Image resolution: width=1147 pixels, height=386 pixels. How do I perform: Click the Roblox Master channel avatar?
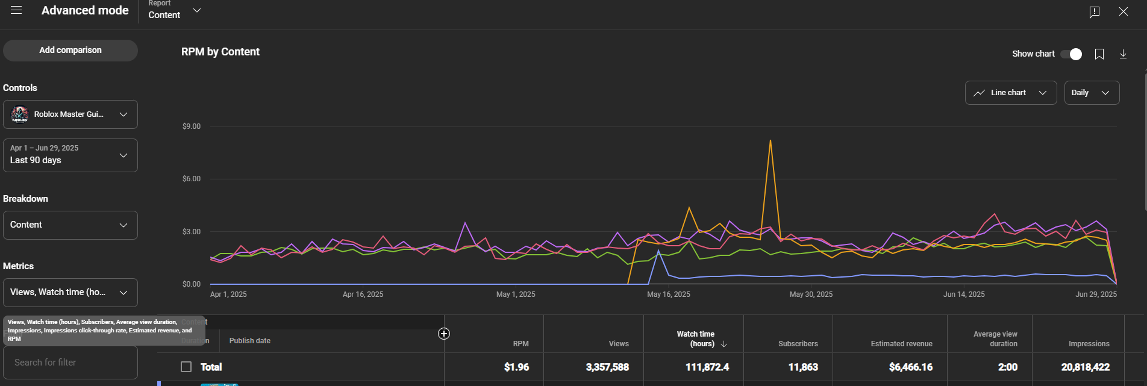[20, 114]
